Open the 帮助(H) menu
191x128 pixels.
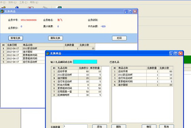point(34,2)
